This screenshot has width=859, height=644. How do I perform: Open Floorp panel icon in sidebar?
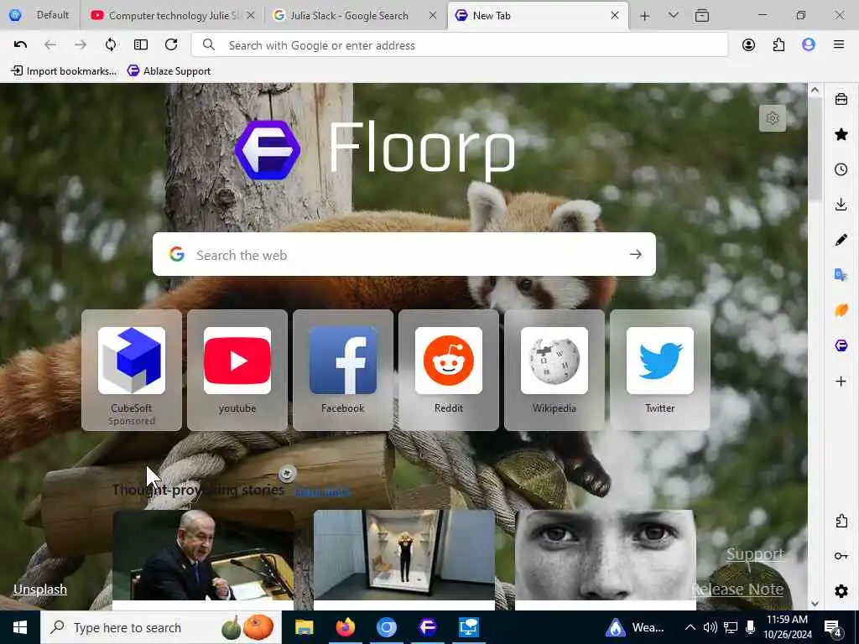tap(841, 345)
